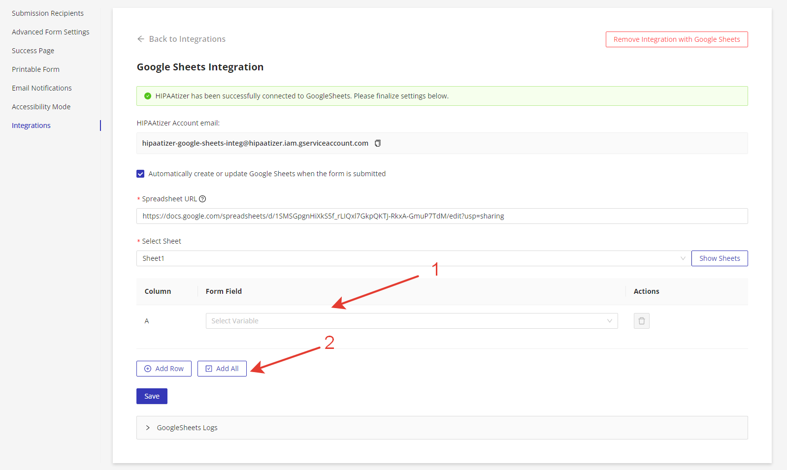
Task: Select Printable Form in the sidebar
Action: [x=35, y=69]
